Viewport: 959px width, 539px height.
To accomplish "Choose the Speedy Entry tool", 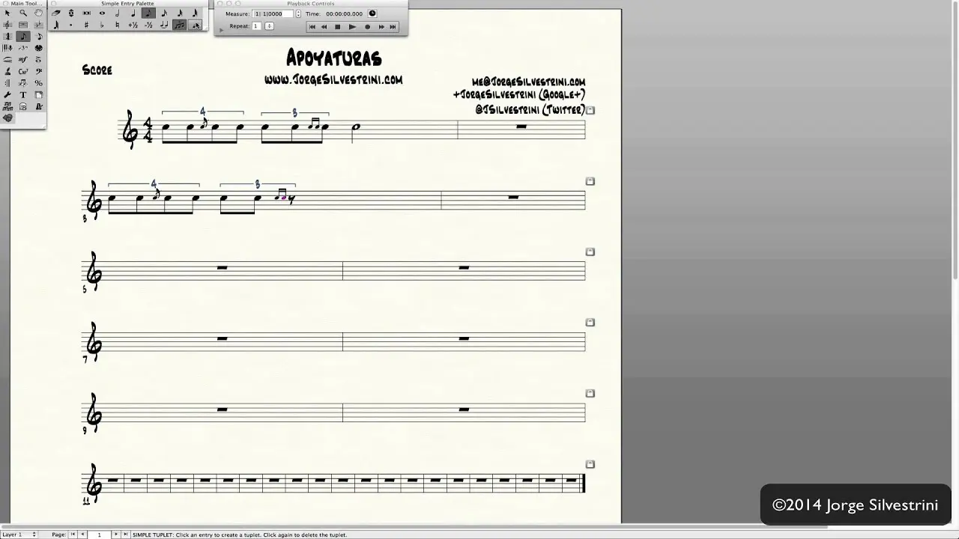I will pyautogui.click(x=38, y=36).
